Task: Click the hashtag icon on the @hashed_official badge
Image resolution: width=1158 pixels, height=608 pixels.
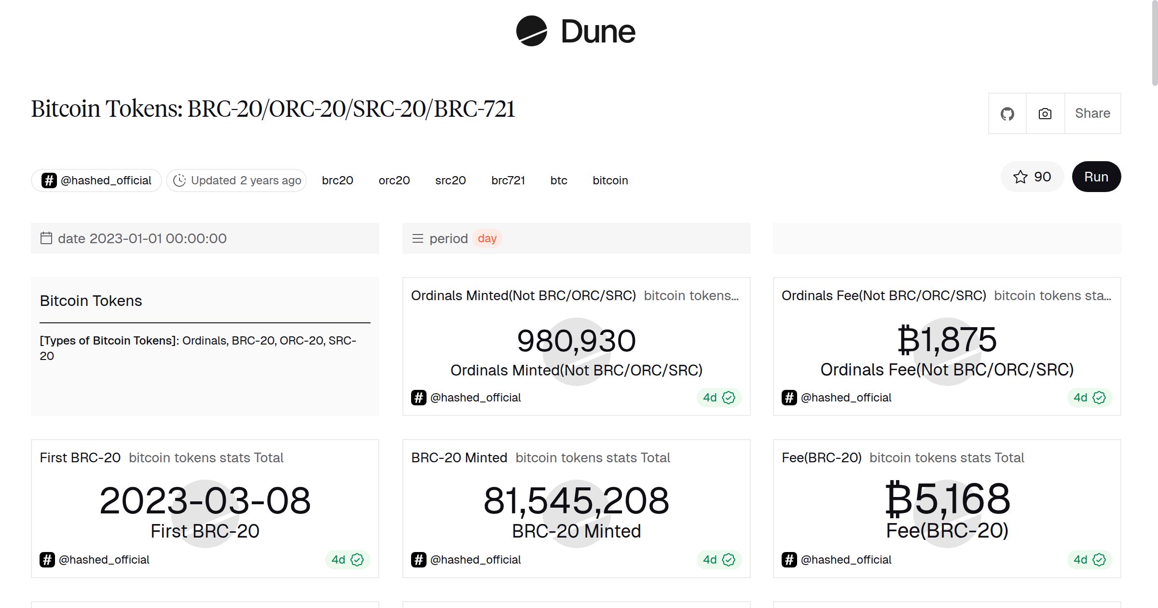Action: (49, 180)
